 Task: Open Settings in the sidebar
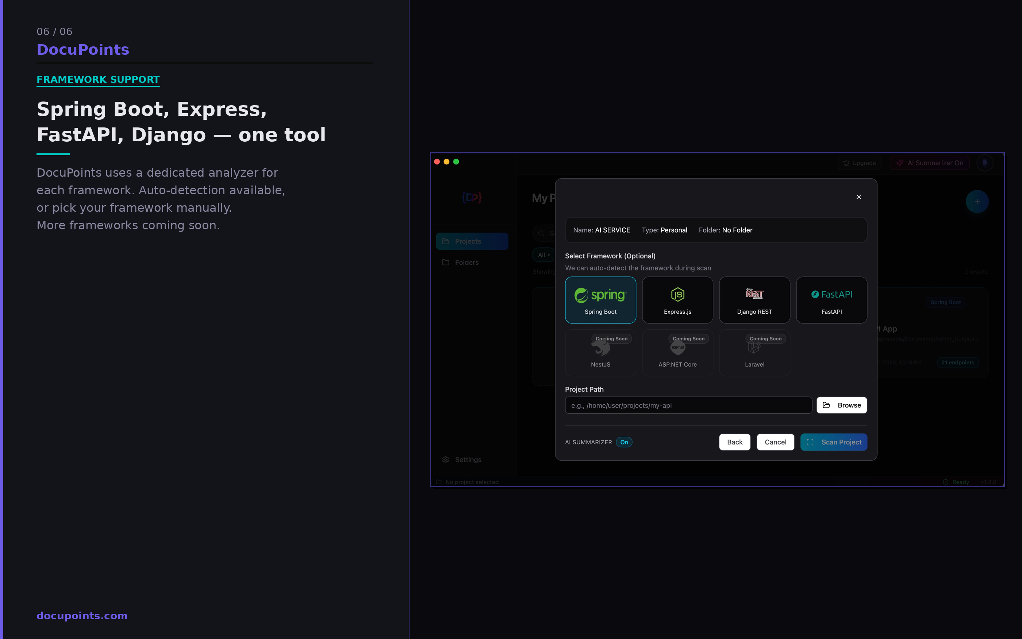click(472, 460)
